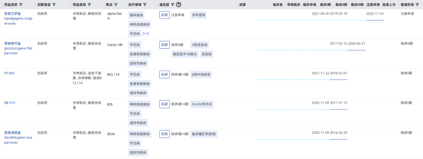Click the date 2021-08-20 in first row

tap(320, 14)
